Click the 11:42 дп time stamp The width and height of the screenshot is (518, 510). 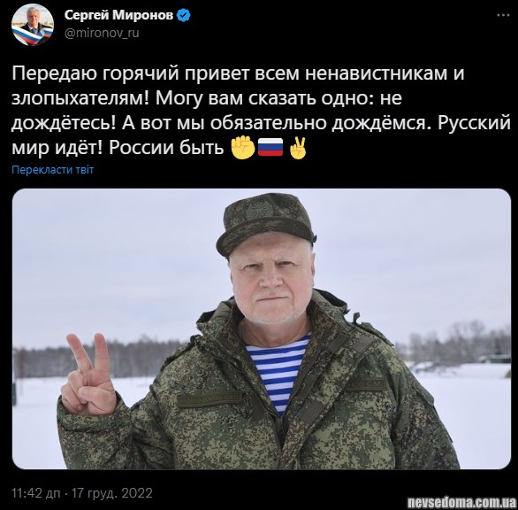pyautogui.click(x=36, y=493)
